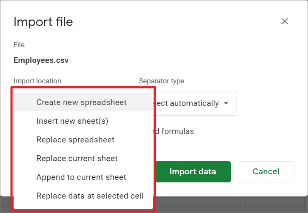The image size is (308, 213).
Task: Pick Replace spreadsheet from the list
Action: [x=75, y=140]
